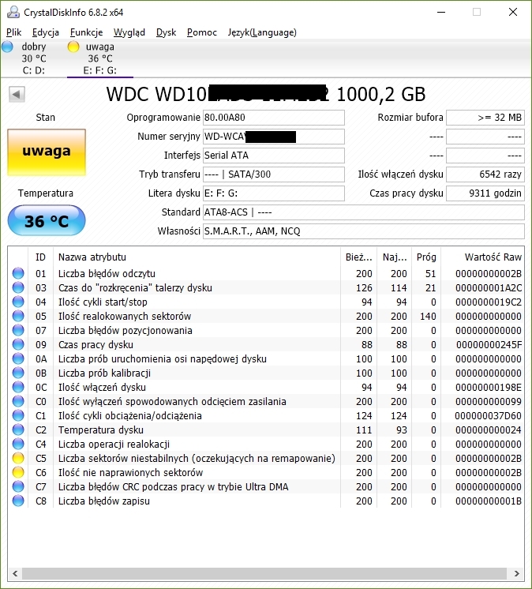This screenshot has width=532, height=589.
Task: Click status orb for attribute 0C power cycles
Action: tap(18, 387)
